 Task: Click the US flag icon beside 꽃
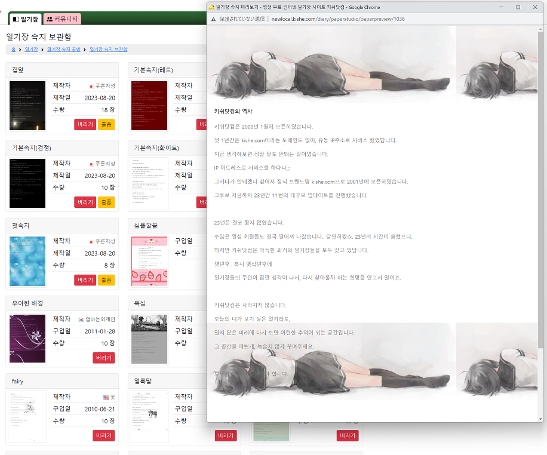[x=106, y=398]
